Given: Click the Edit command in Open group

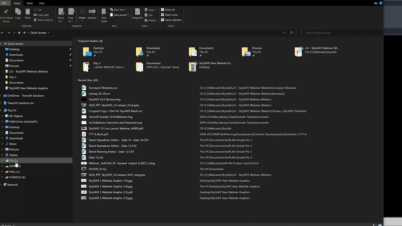Looking at the screenshot, I should click(149, 15).
